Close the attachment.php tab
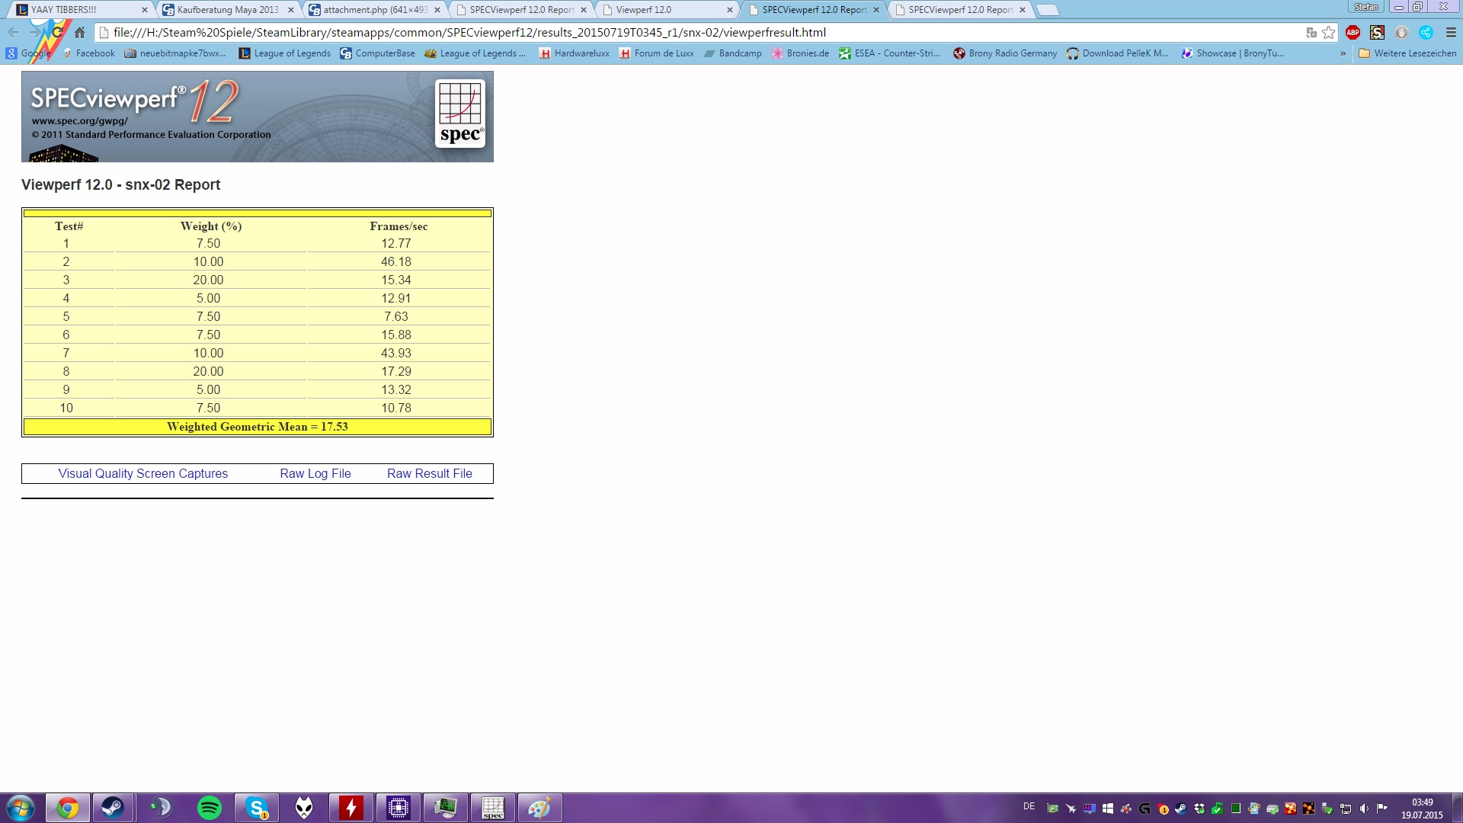The image size is (1463, 823). (437, 10)
